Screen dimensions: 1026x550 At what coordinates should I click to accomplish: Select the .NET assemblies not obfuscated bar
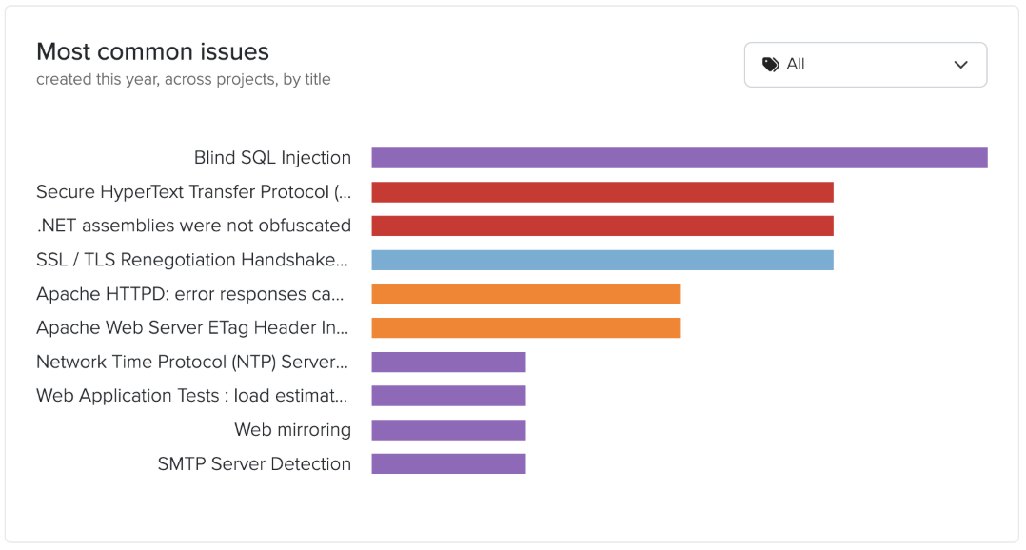600,226
